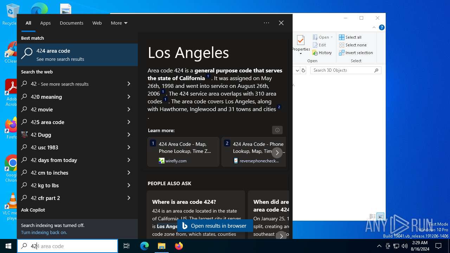The height and width of the screenshot is (253, 450).
Task: Open the Adobe Acrobat desktop icon
Action: tap(11, 93)
